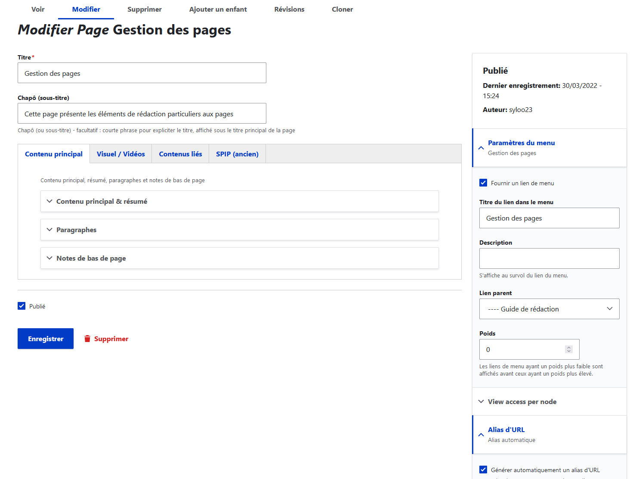Switch to the Visuel / Vidéos tab
The image size is (642, 479).
click(120, 154)
